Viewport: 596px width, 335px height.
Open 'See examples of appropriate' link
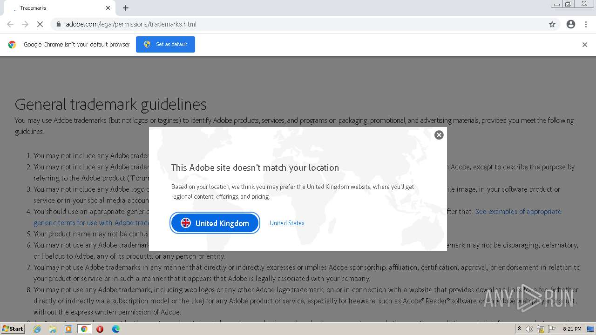point(518,211)
